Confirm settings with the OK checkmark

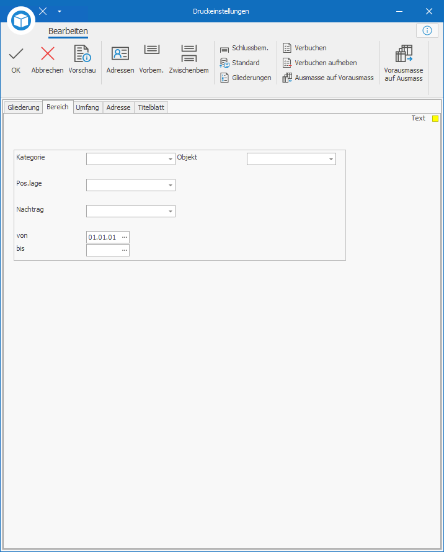pos(16,60)
